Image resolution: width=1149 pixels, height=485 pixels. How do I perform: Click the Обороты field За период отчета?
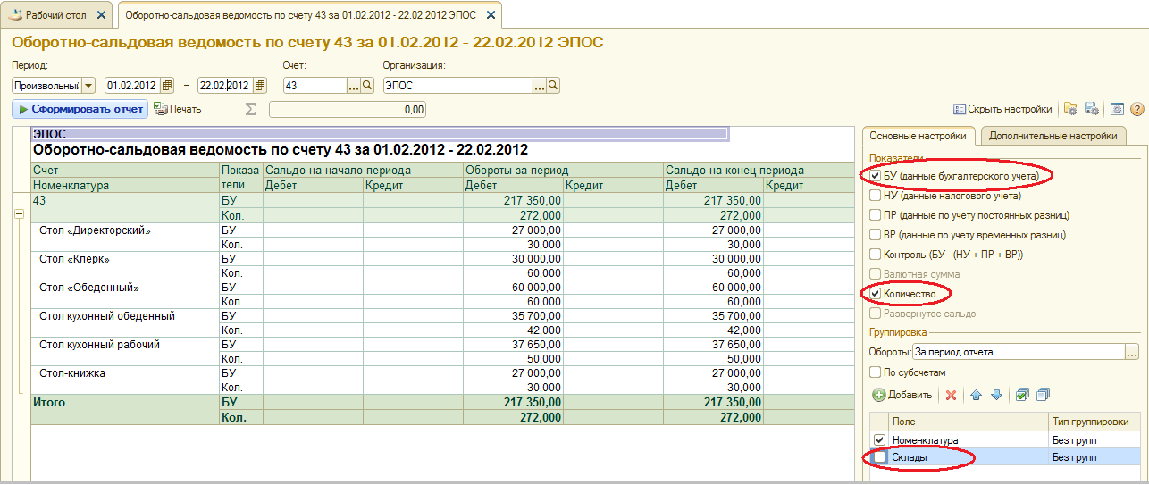1019,352
